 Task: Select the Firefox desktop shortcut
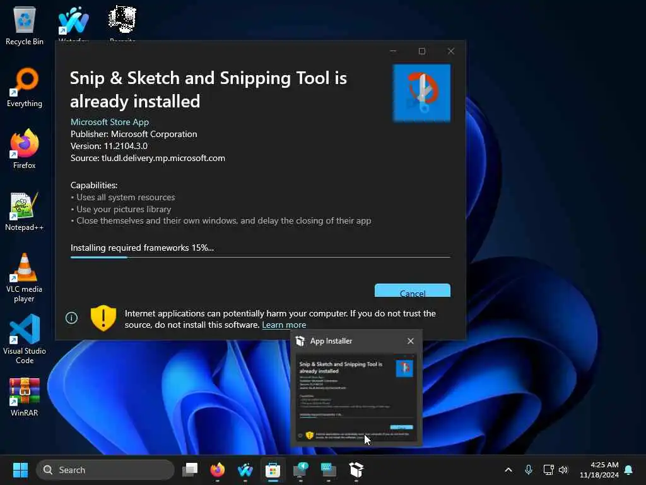click(x=25, y=149)
